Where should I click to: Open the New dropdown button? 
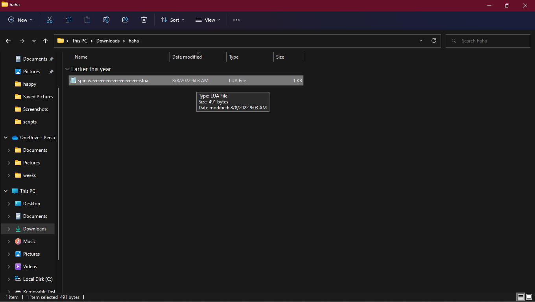(x=20, y=20)
